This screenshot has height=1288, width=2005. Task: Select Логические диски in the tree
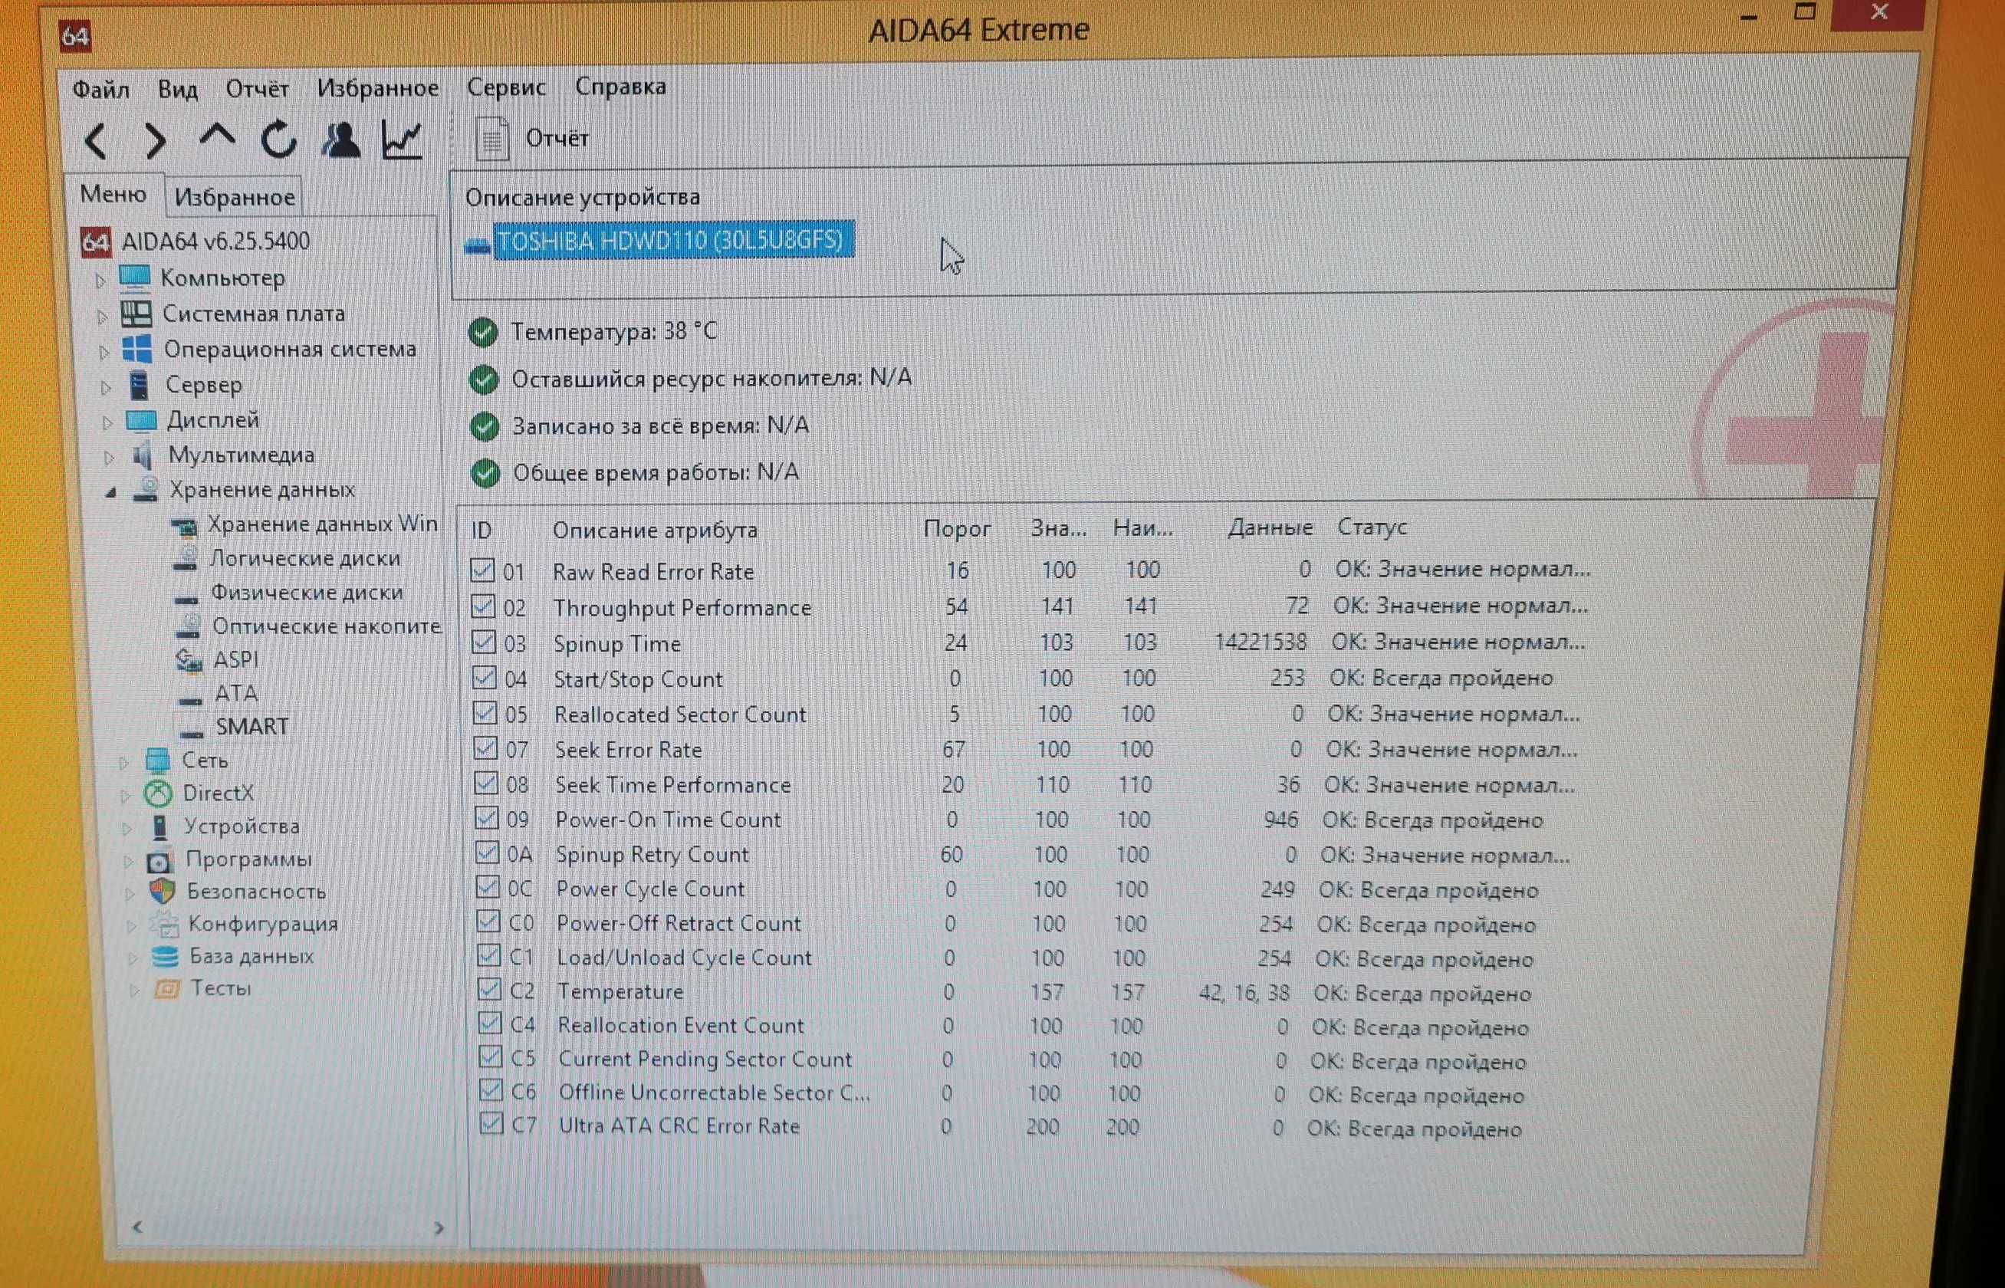(x=304, y=558)
